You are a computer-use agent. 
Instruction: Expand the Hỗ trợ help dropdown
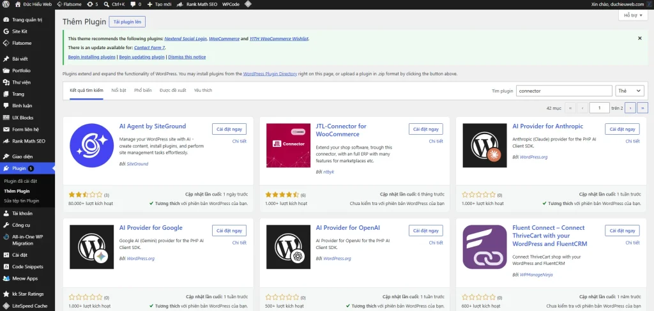633,15
